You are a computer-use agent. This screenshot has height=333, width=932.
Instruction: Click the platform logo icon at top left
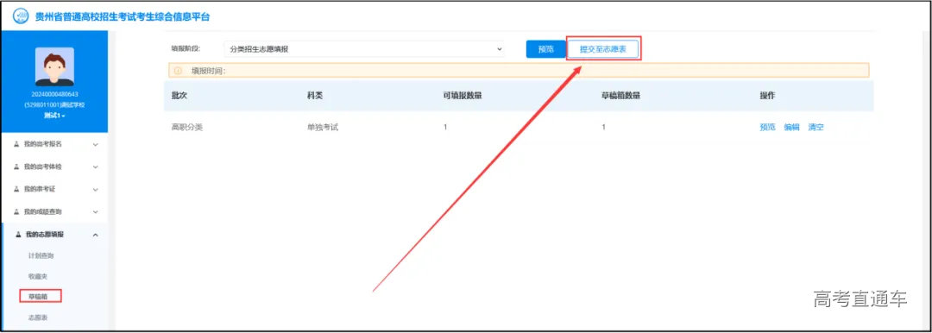(21, 16)
